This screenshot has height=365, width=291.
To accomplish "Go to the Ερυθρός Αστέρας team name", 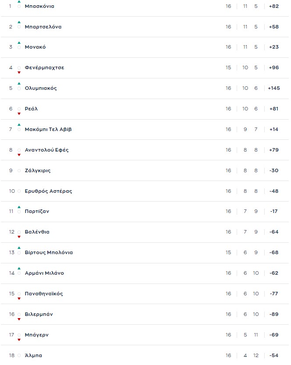I will (48, 191).
